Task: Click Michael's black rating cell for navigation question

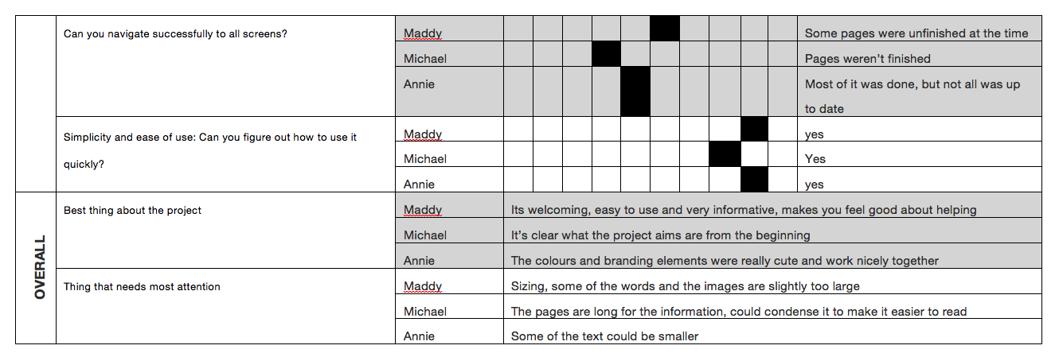Action: [x=606, y=54]
